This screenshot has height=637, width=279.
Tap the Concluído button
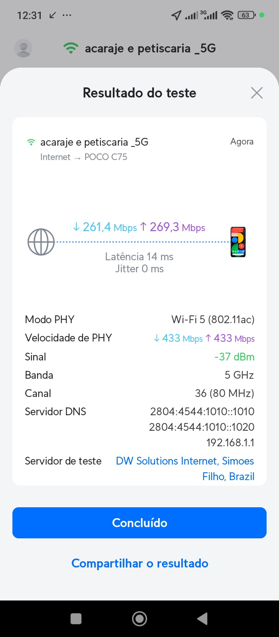[x=139, y=523]
